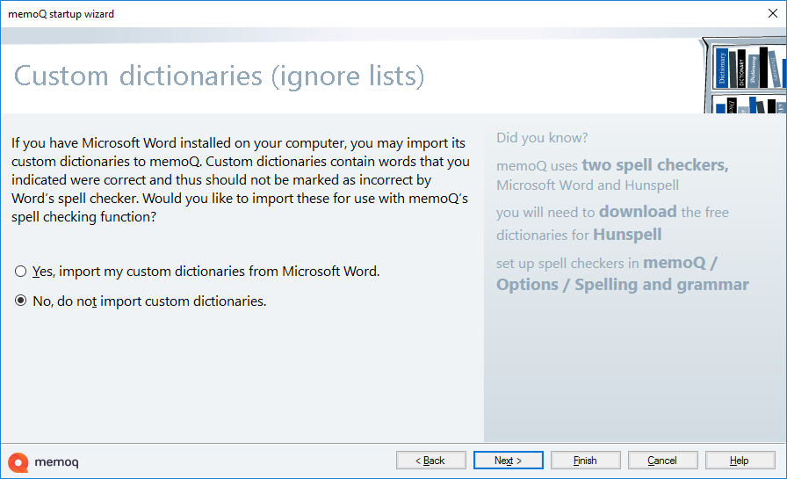Click the black DICTIONARY book spine
787x479 pixels.
point(742,70)
